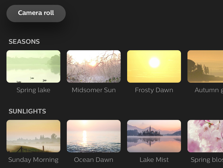
Task: Choose the Midsomer Sun scene thumbnail
Action: click(94, 66)
